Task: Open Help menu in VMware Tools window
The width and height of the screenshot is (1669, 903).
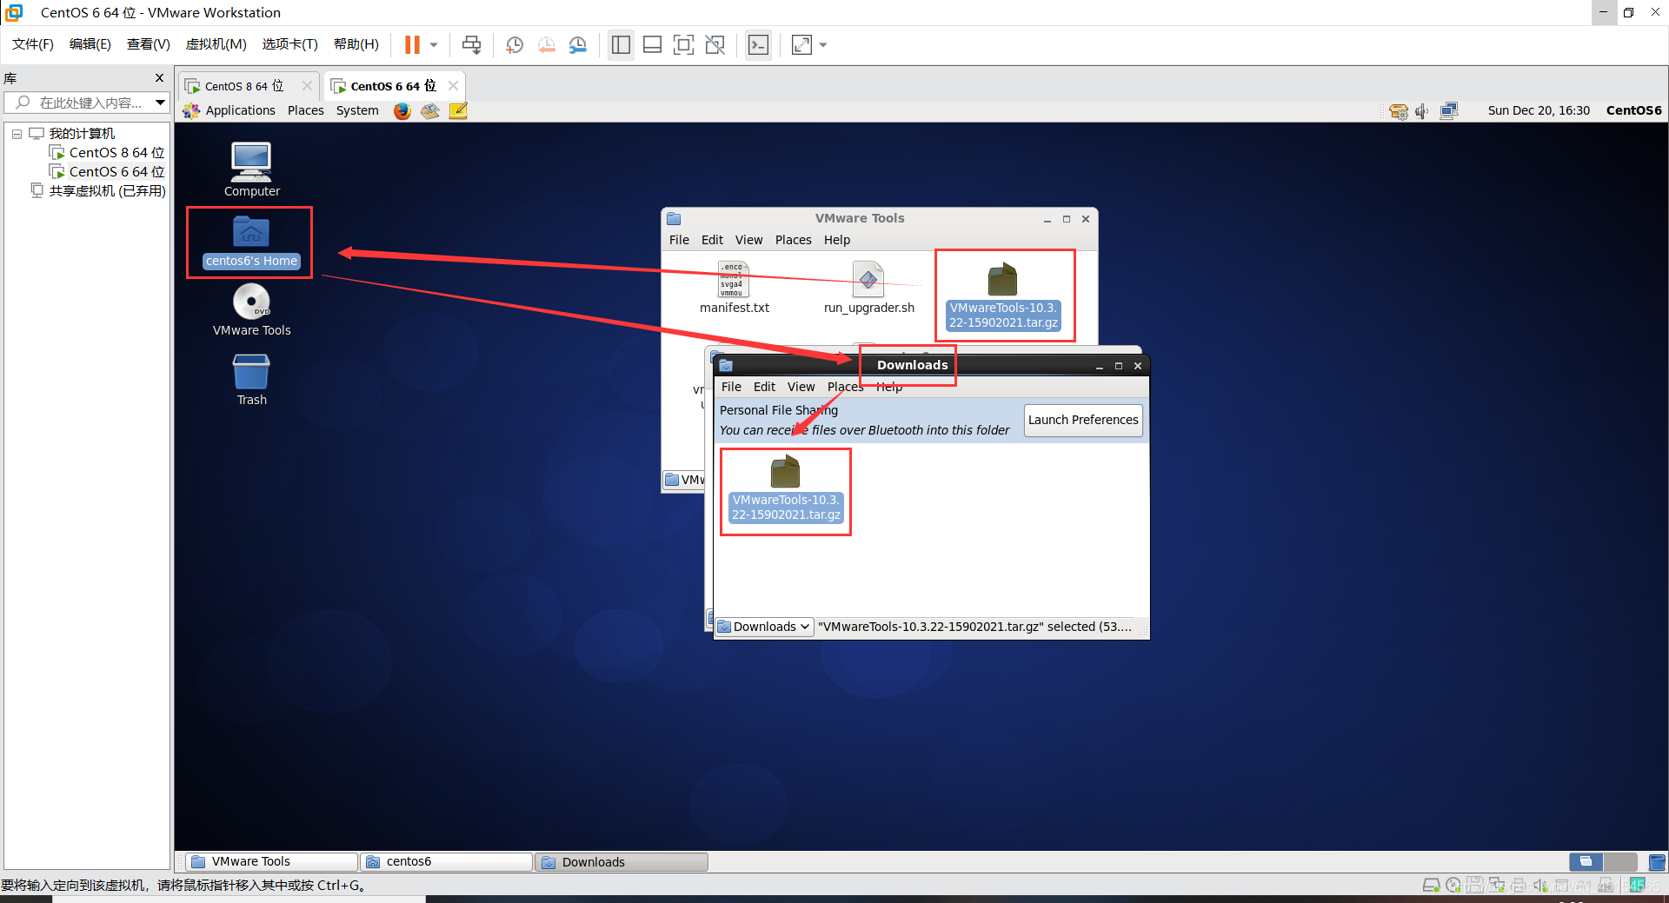Action: coord(837,240)
